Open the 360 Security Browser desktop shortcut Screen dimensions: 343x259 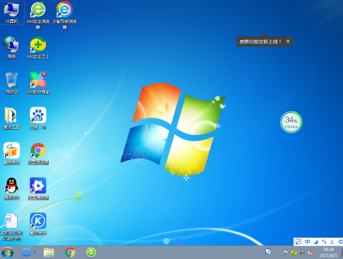pos(38,10)
